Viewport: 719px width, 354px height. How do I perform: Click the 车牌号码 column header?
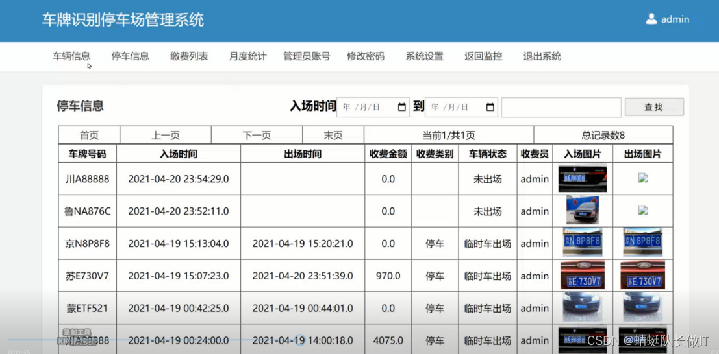coord(87,154)
